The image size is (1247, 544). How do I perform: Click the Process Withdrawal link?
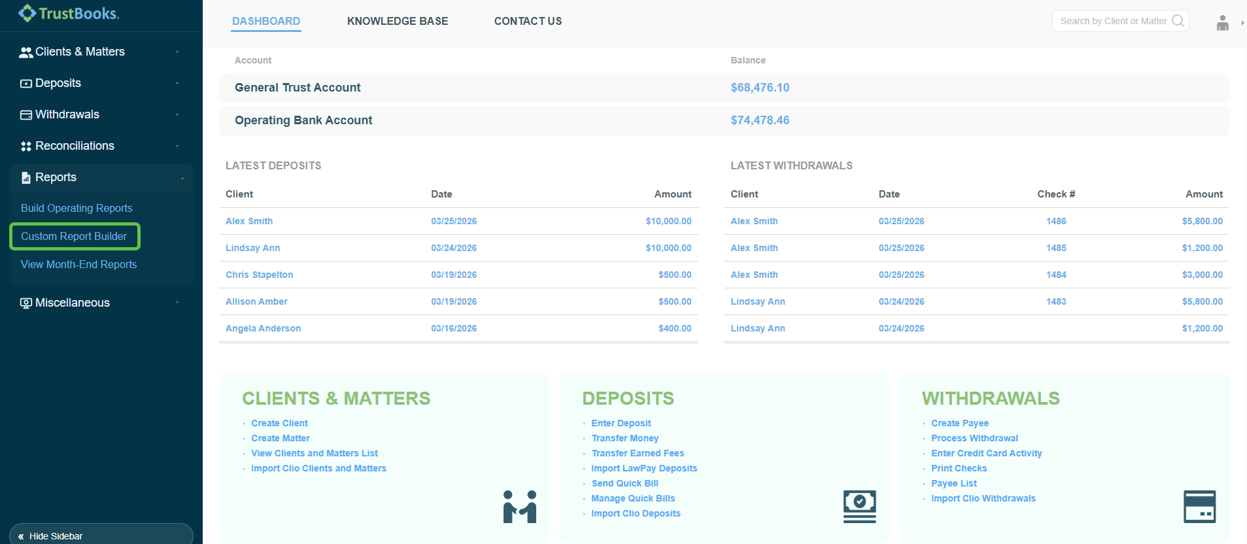click(974, 438)
